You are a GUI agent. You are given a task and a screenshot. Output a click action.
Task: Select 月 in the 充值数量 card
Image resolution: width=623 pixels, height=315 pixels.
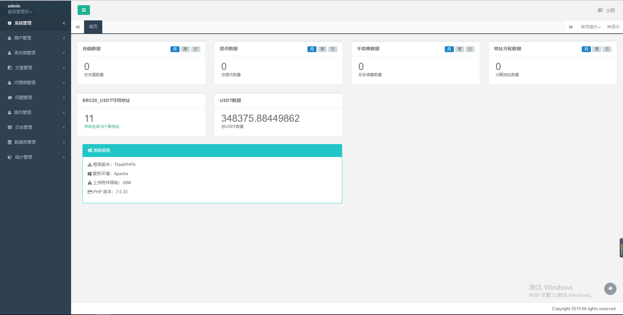point(175,49)
